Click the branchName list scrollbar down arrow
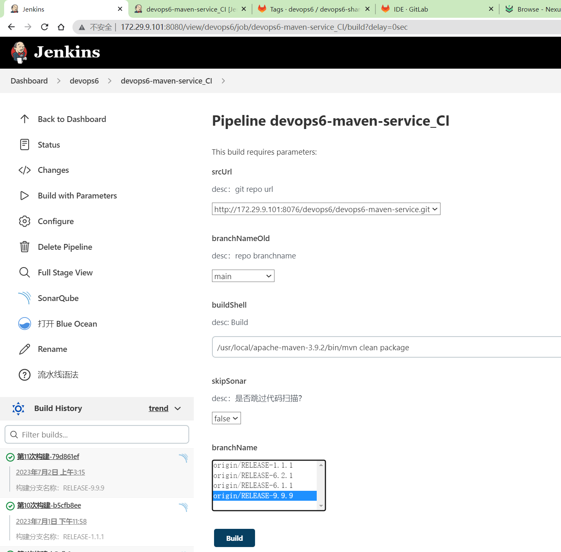The height and width of the screenshot is (552, 561). (x=321, y=506)
